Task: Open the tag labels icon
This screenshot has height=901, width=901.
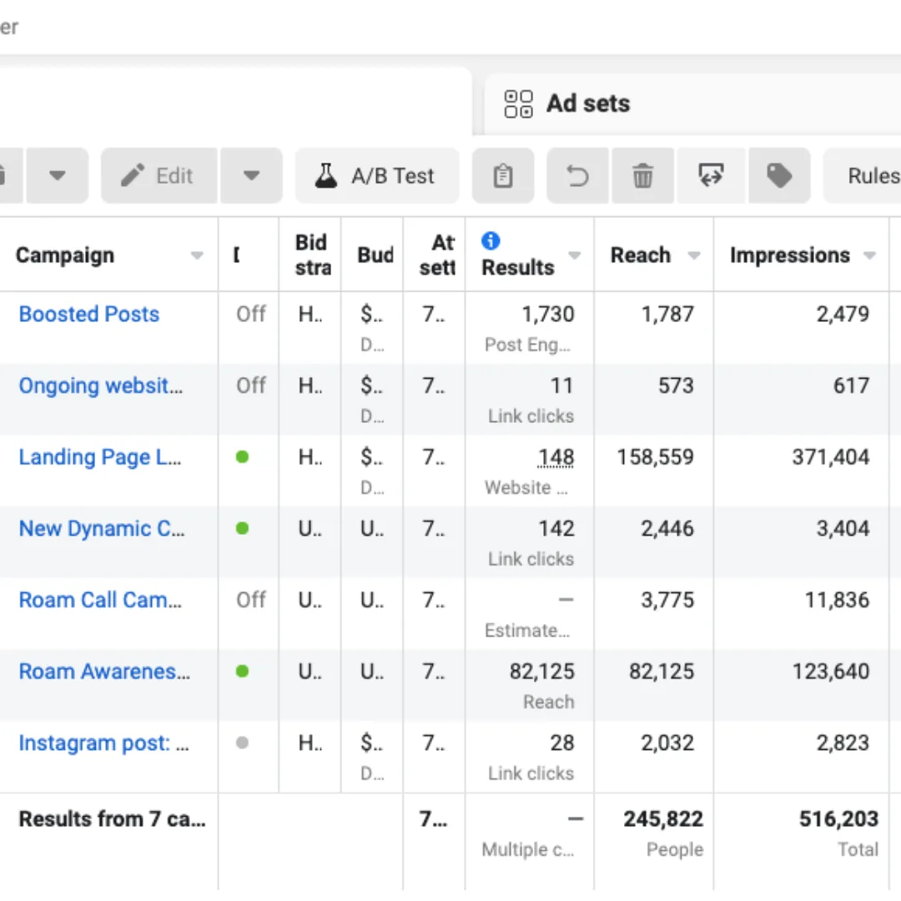Action: coord(778,175)
